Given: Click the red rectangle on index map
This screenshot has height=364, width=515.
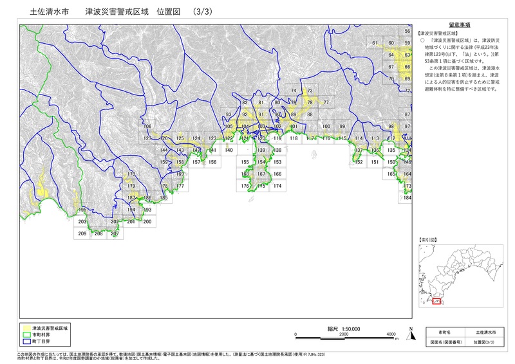Looking at the screenshot, I should coord(436,300).
